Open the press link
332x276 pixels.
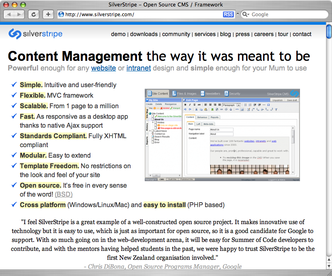pyautogui.click(x=242, y=34)
